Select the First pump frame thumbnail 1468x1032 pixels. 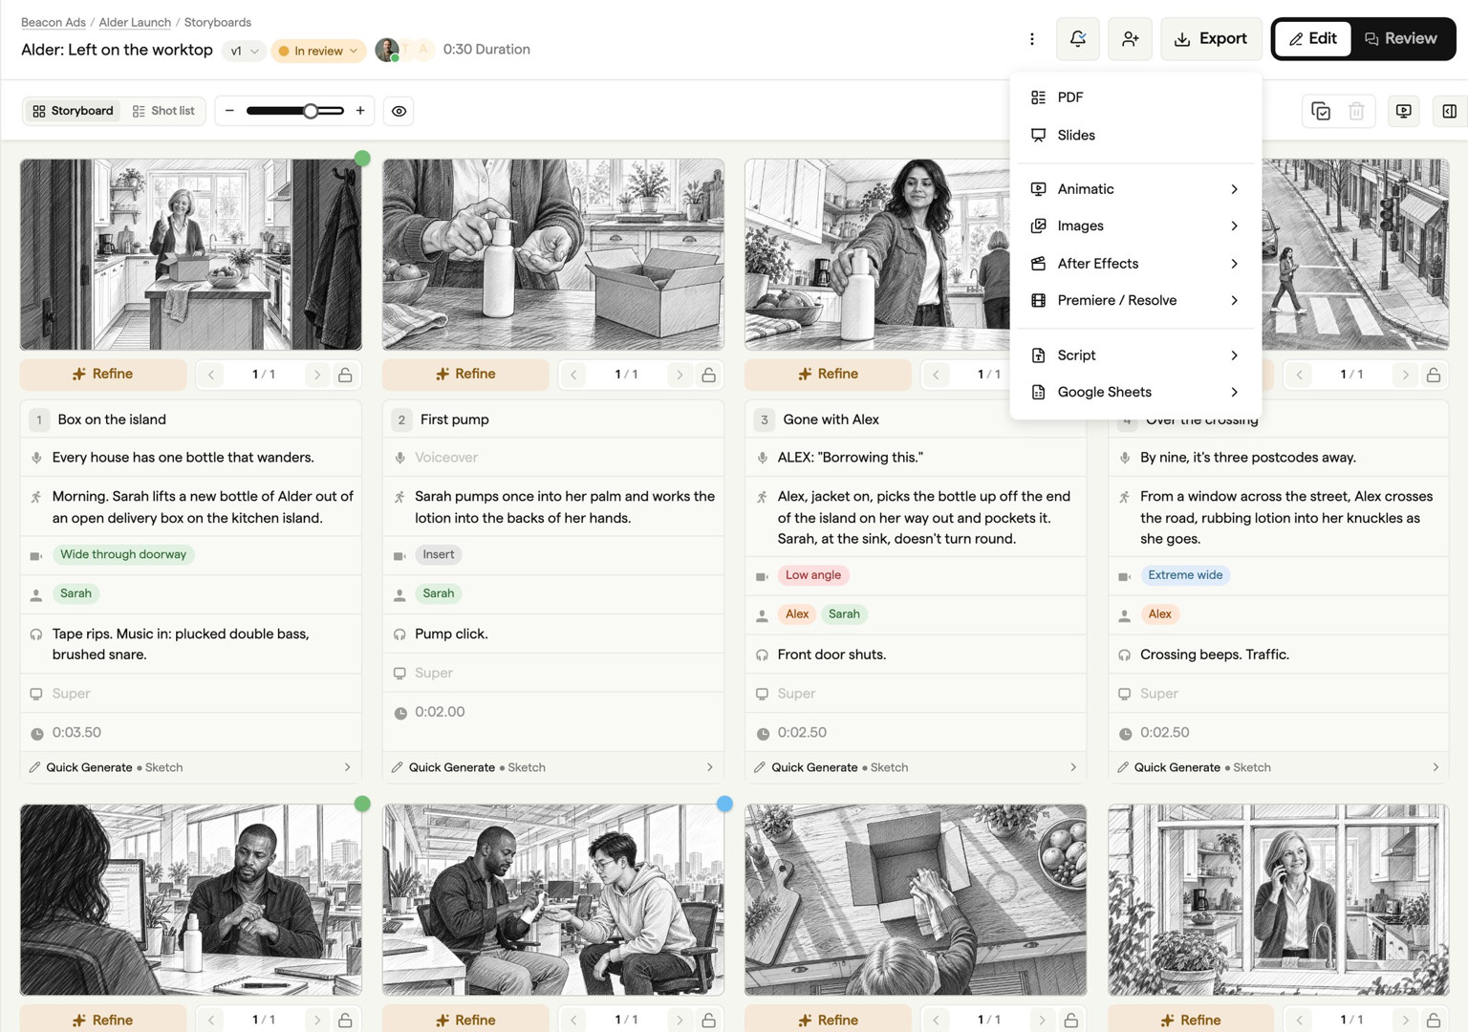[x=553, y=254]
